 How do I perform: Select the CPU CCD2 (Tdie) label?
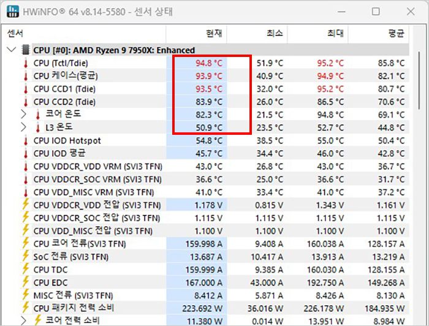(64, 102)
